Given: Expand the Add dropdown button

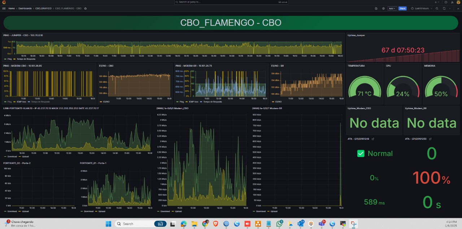Looking at the screenshot, I should 392,8.
